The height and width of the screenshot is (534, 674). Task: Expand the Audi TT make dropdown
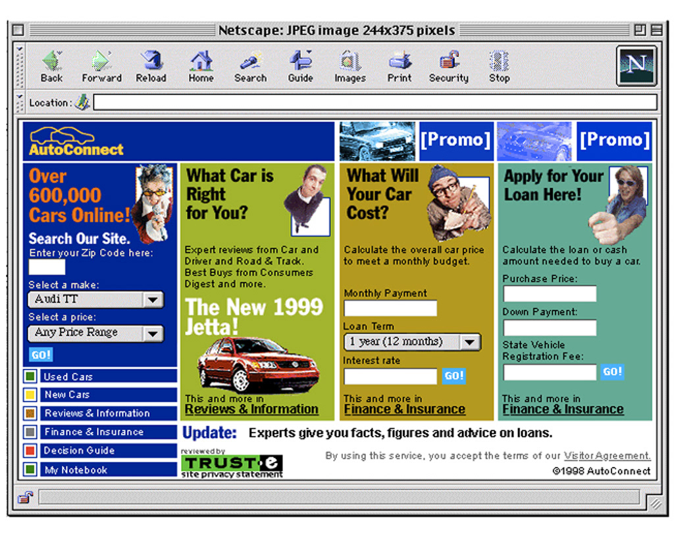[153, 300]
